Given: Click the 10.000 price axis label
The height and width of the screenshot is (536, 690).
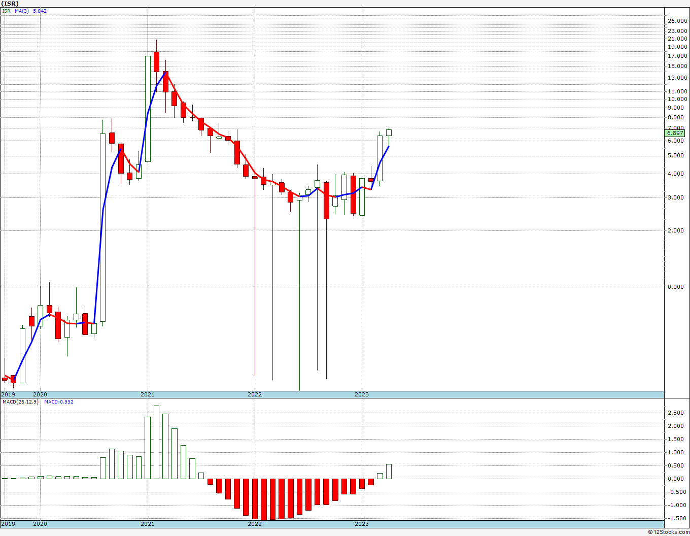Looking at the screenshot, I should [x=678, y=99].
